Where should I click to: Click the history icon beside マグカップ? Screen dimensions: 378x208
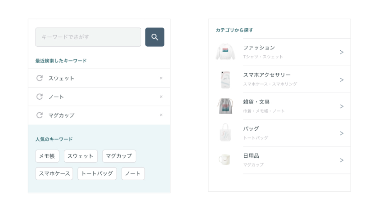pyautogui.click(x=40, y=115)
